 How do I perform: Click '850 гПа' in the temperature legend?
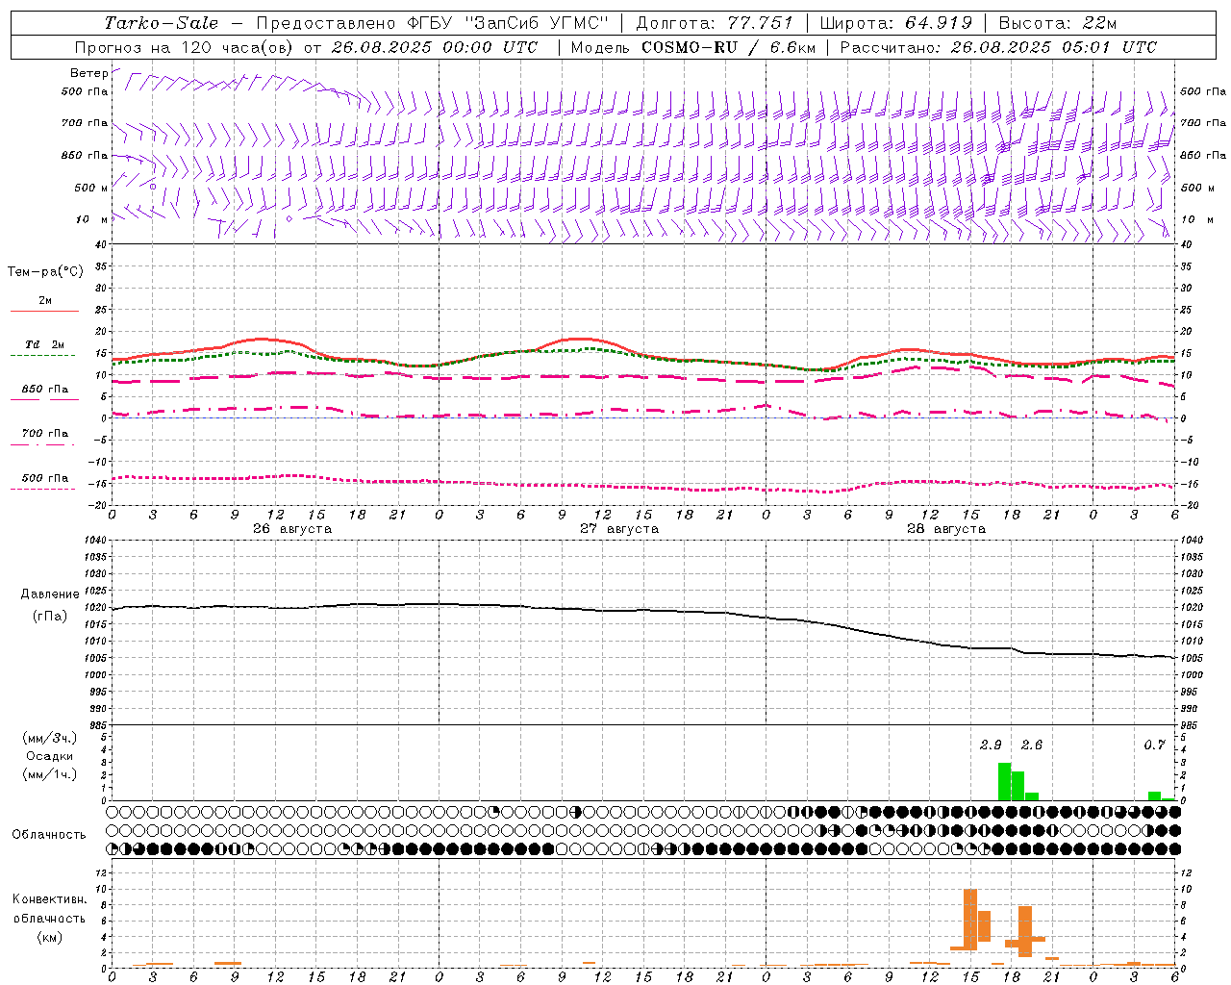pyautogui.click(x=45, y=390)
